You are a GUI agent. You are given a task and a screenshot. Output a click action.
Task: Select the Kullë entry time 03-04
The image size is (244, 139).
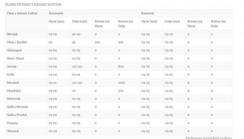[x=53, y=75]
